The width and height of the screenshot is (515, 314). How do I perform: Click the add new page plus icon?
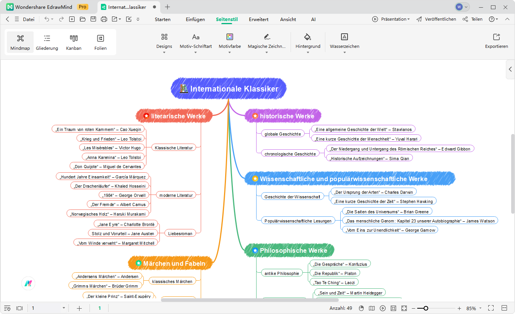[80, 308]
